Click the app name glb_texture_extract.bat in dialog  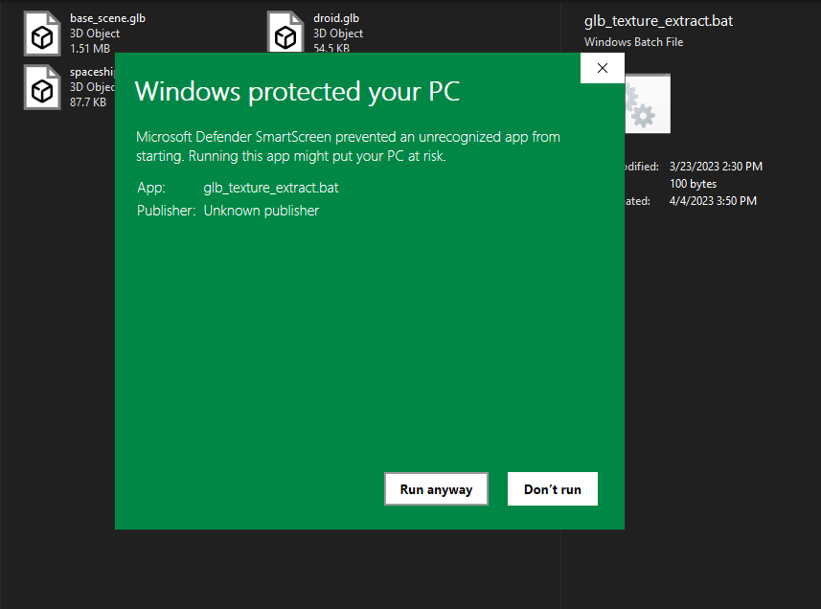pos(271,188)
